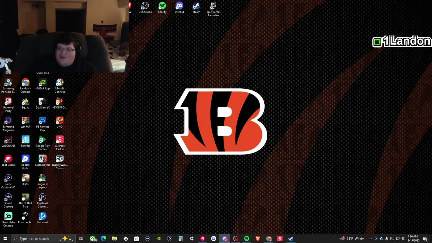Select the skate. desktop icon

tap(25, 180)
